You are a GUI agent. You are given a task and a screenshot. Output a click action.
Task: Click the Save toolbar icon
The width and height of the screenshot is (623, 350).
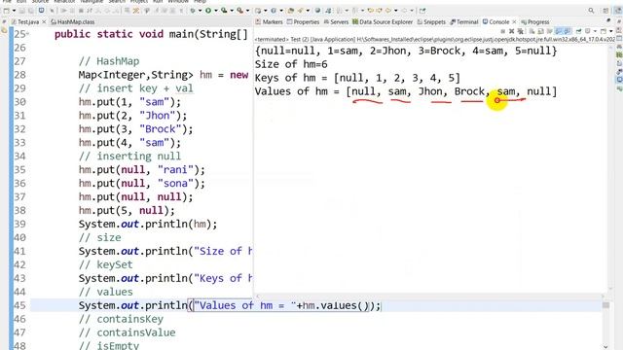click(x=21, y=11)
